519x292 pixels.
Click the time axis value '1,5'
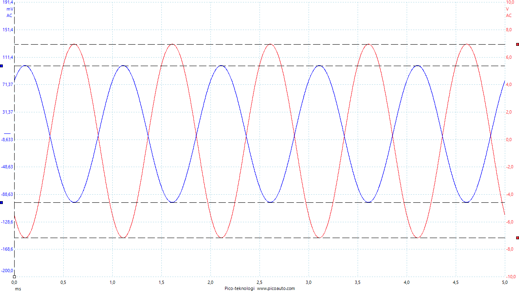(x=161, y=282)
